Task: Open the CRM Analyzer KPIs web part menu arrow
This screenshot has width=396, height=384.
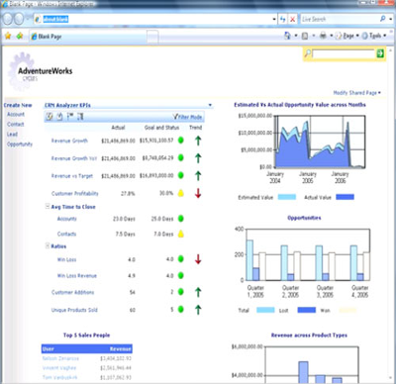Action: pos(210,105)
